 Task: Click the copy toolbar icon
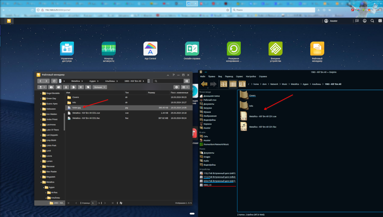coord(73,87)
